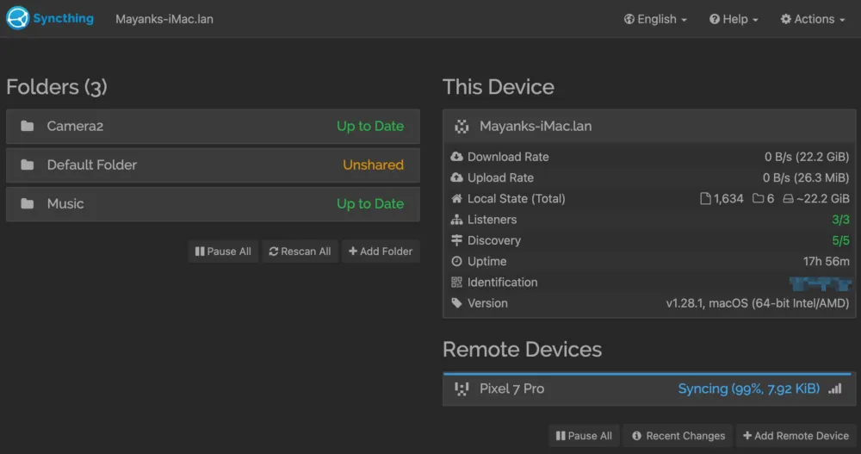Expand the Music folder panel
Image resolution: width=861 pixels, height=454 pixels.
(213, 204)
